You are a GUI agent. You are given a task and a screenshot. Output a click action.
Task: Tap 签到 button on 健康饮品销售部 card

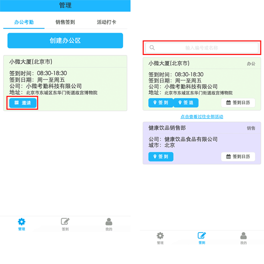tap(161, 157)
